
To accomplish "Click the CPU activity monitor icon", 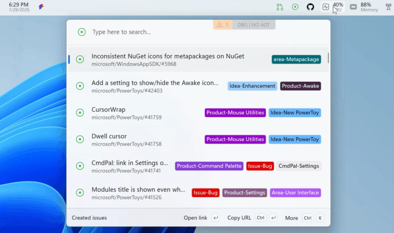I will [326, 7].
